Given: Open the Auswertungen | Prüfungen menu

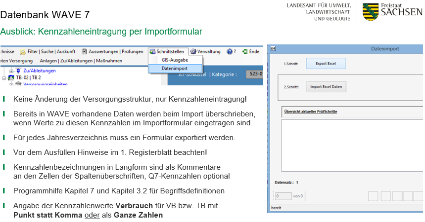Looking at the screenshot, I should (x=113, y=51).
